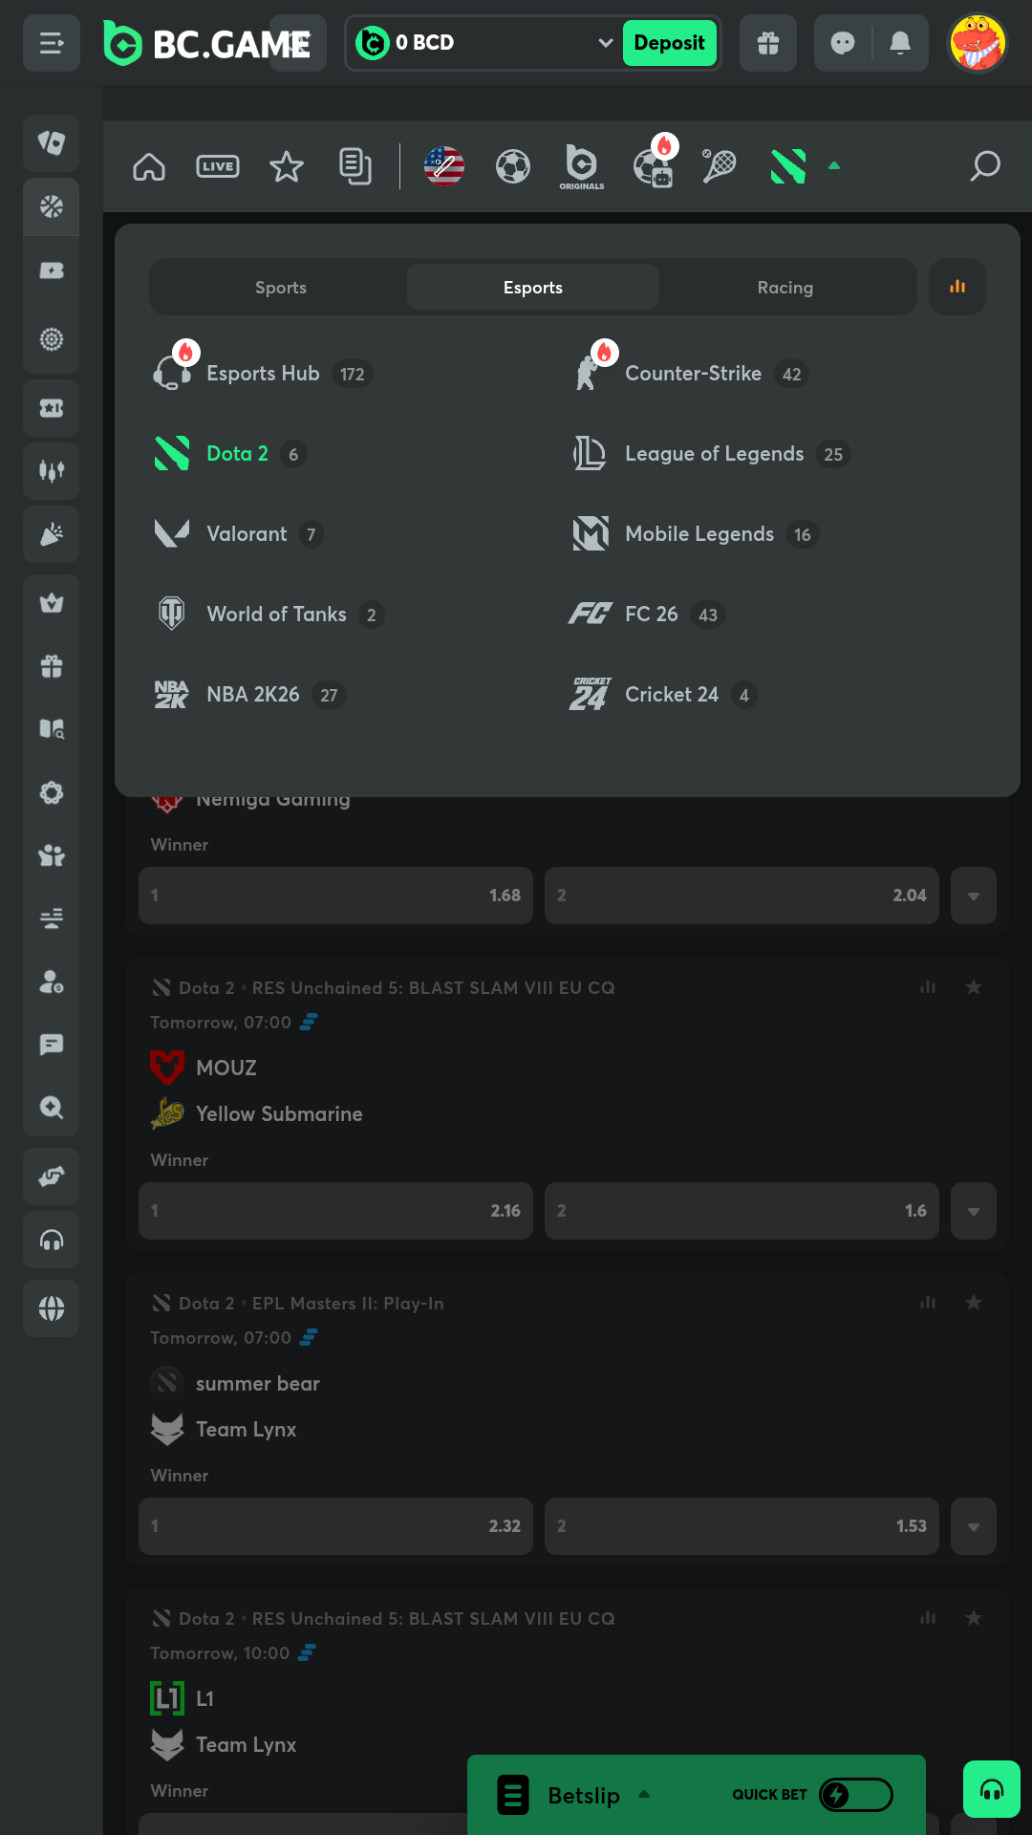Open the crown VIP icon in sidebar

click(x=52, y=603)
